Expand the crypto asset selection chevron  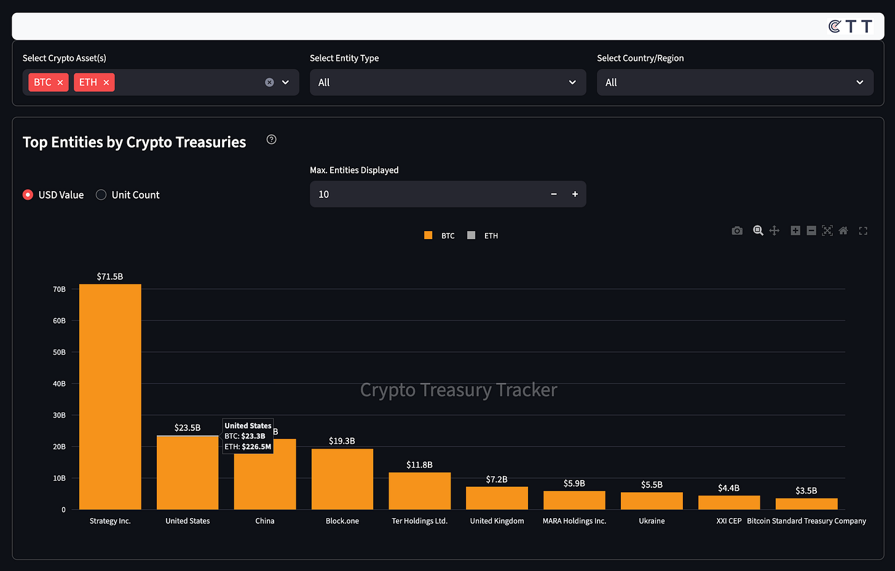(285, 82)
